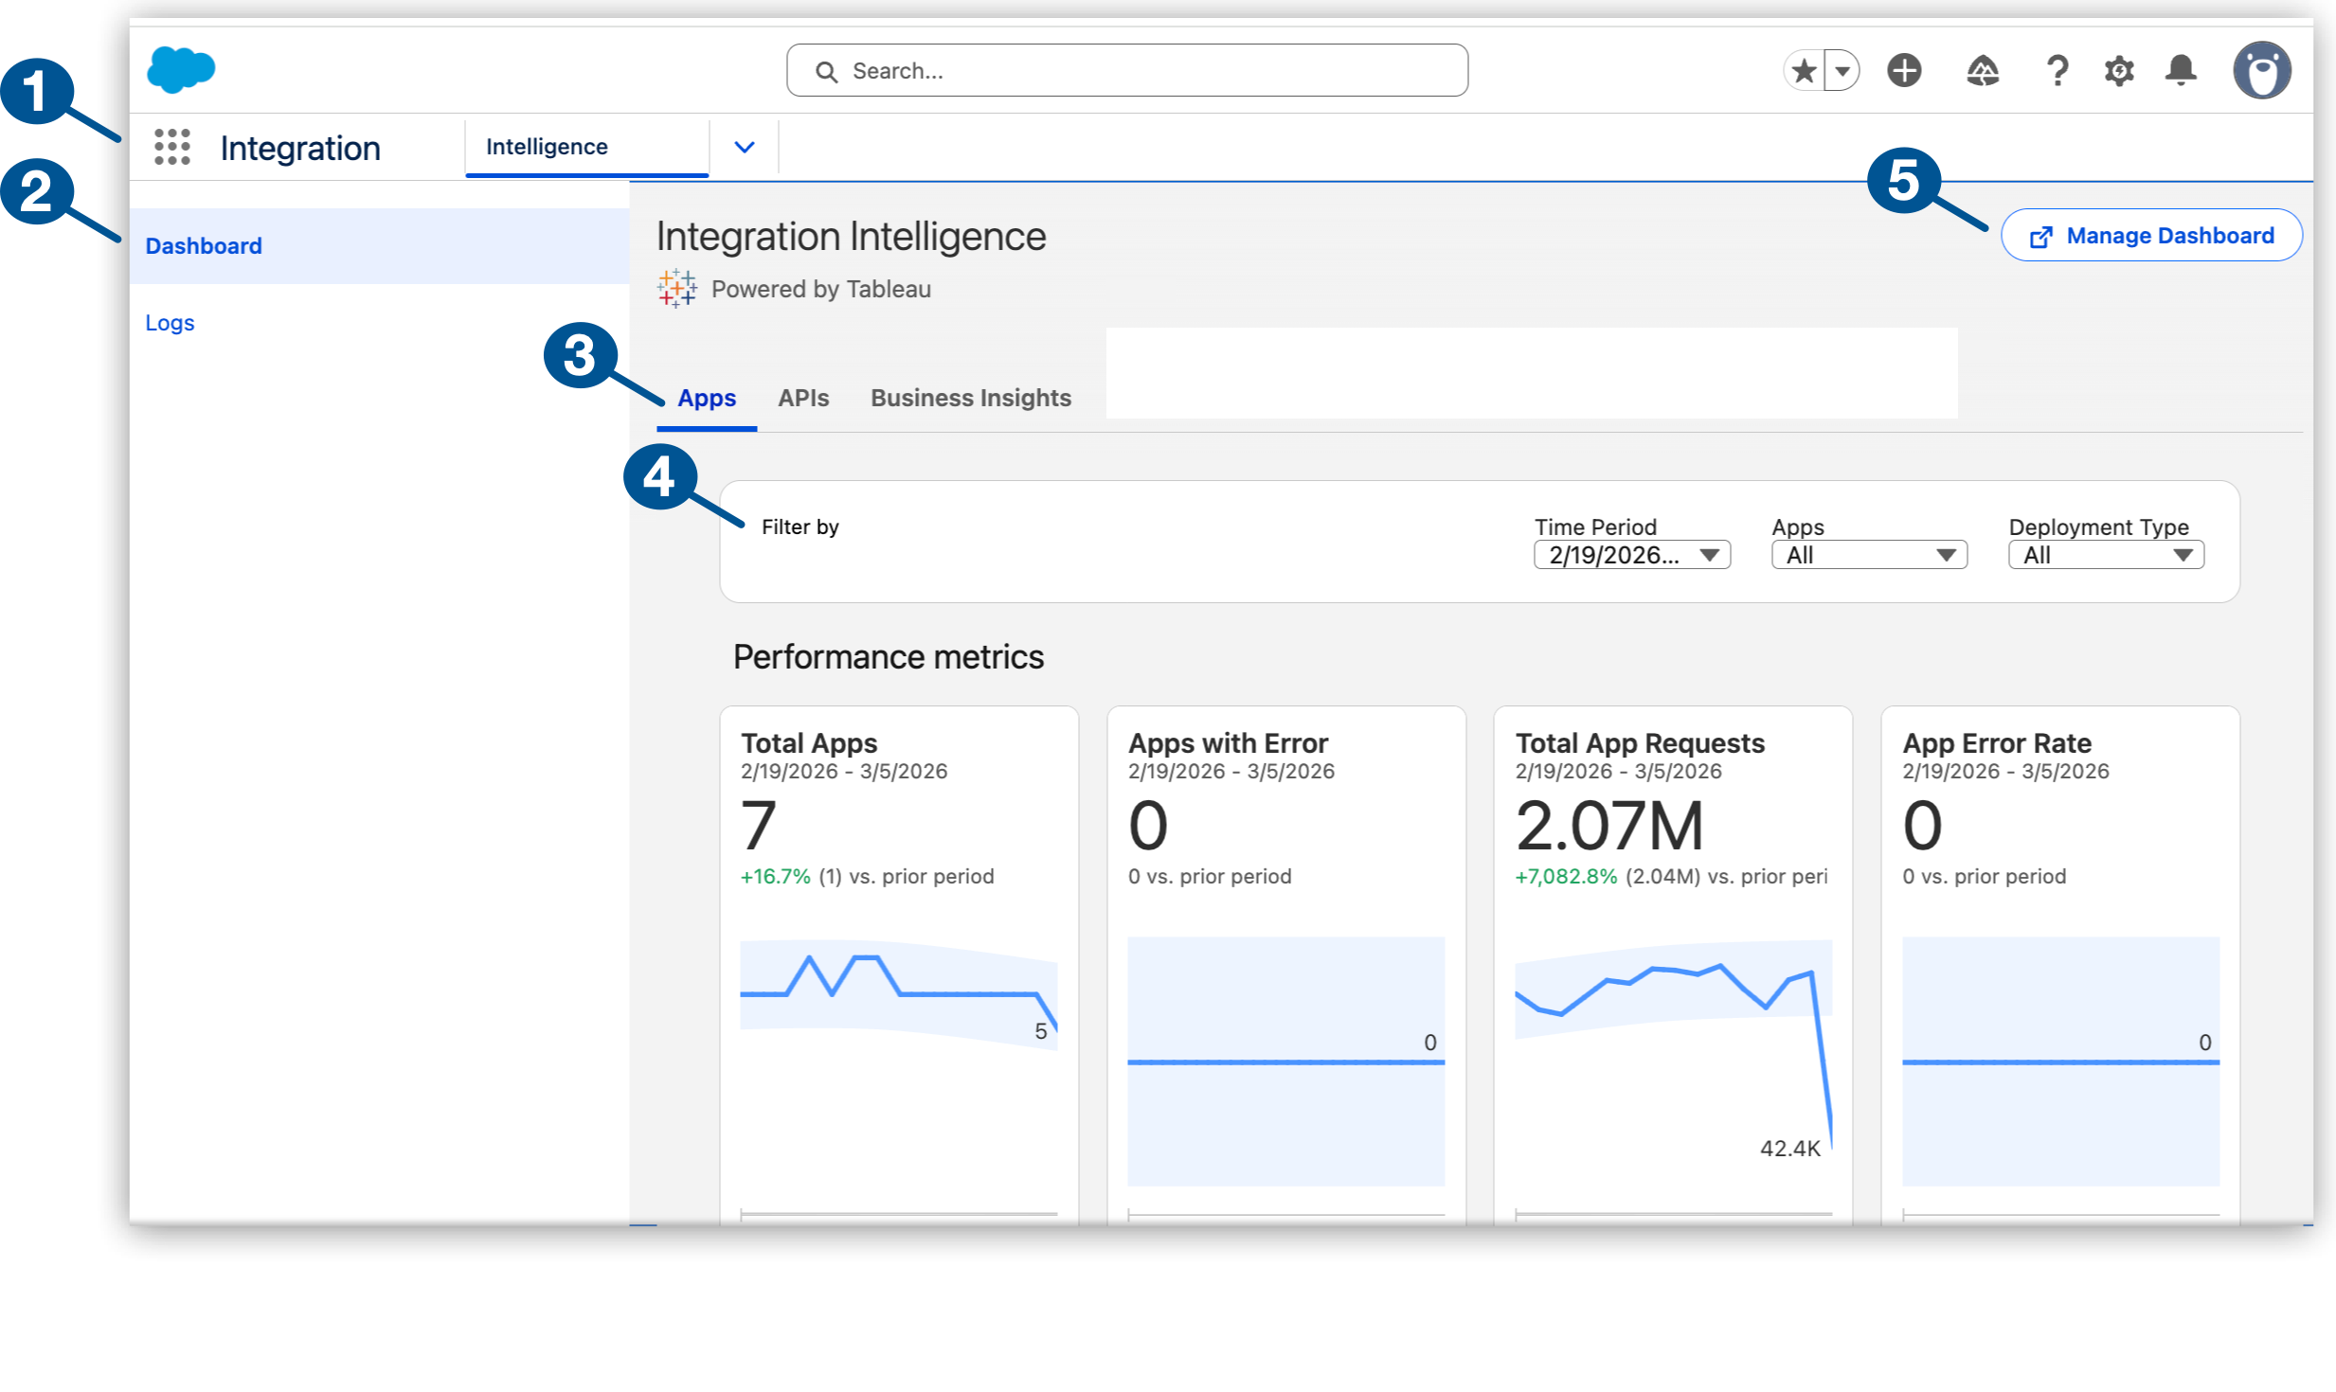Open the Deployment Type filter dropdown

[2106, 556]
